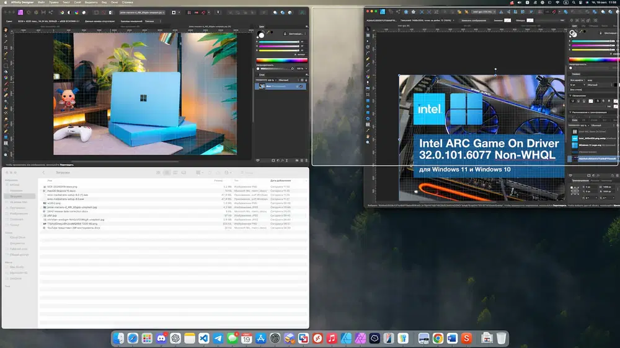Viewport: 620px width, 348px height.
Task: Open the Правка menu
Action: tap(53, 2)
